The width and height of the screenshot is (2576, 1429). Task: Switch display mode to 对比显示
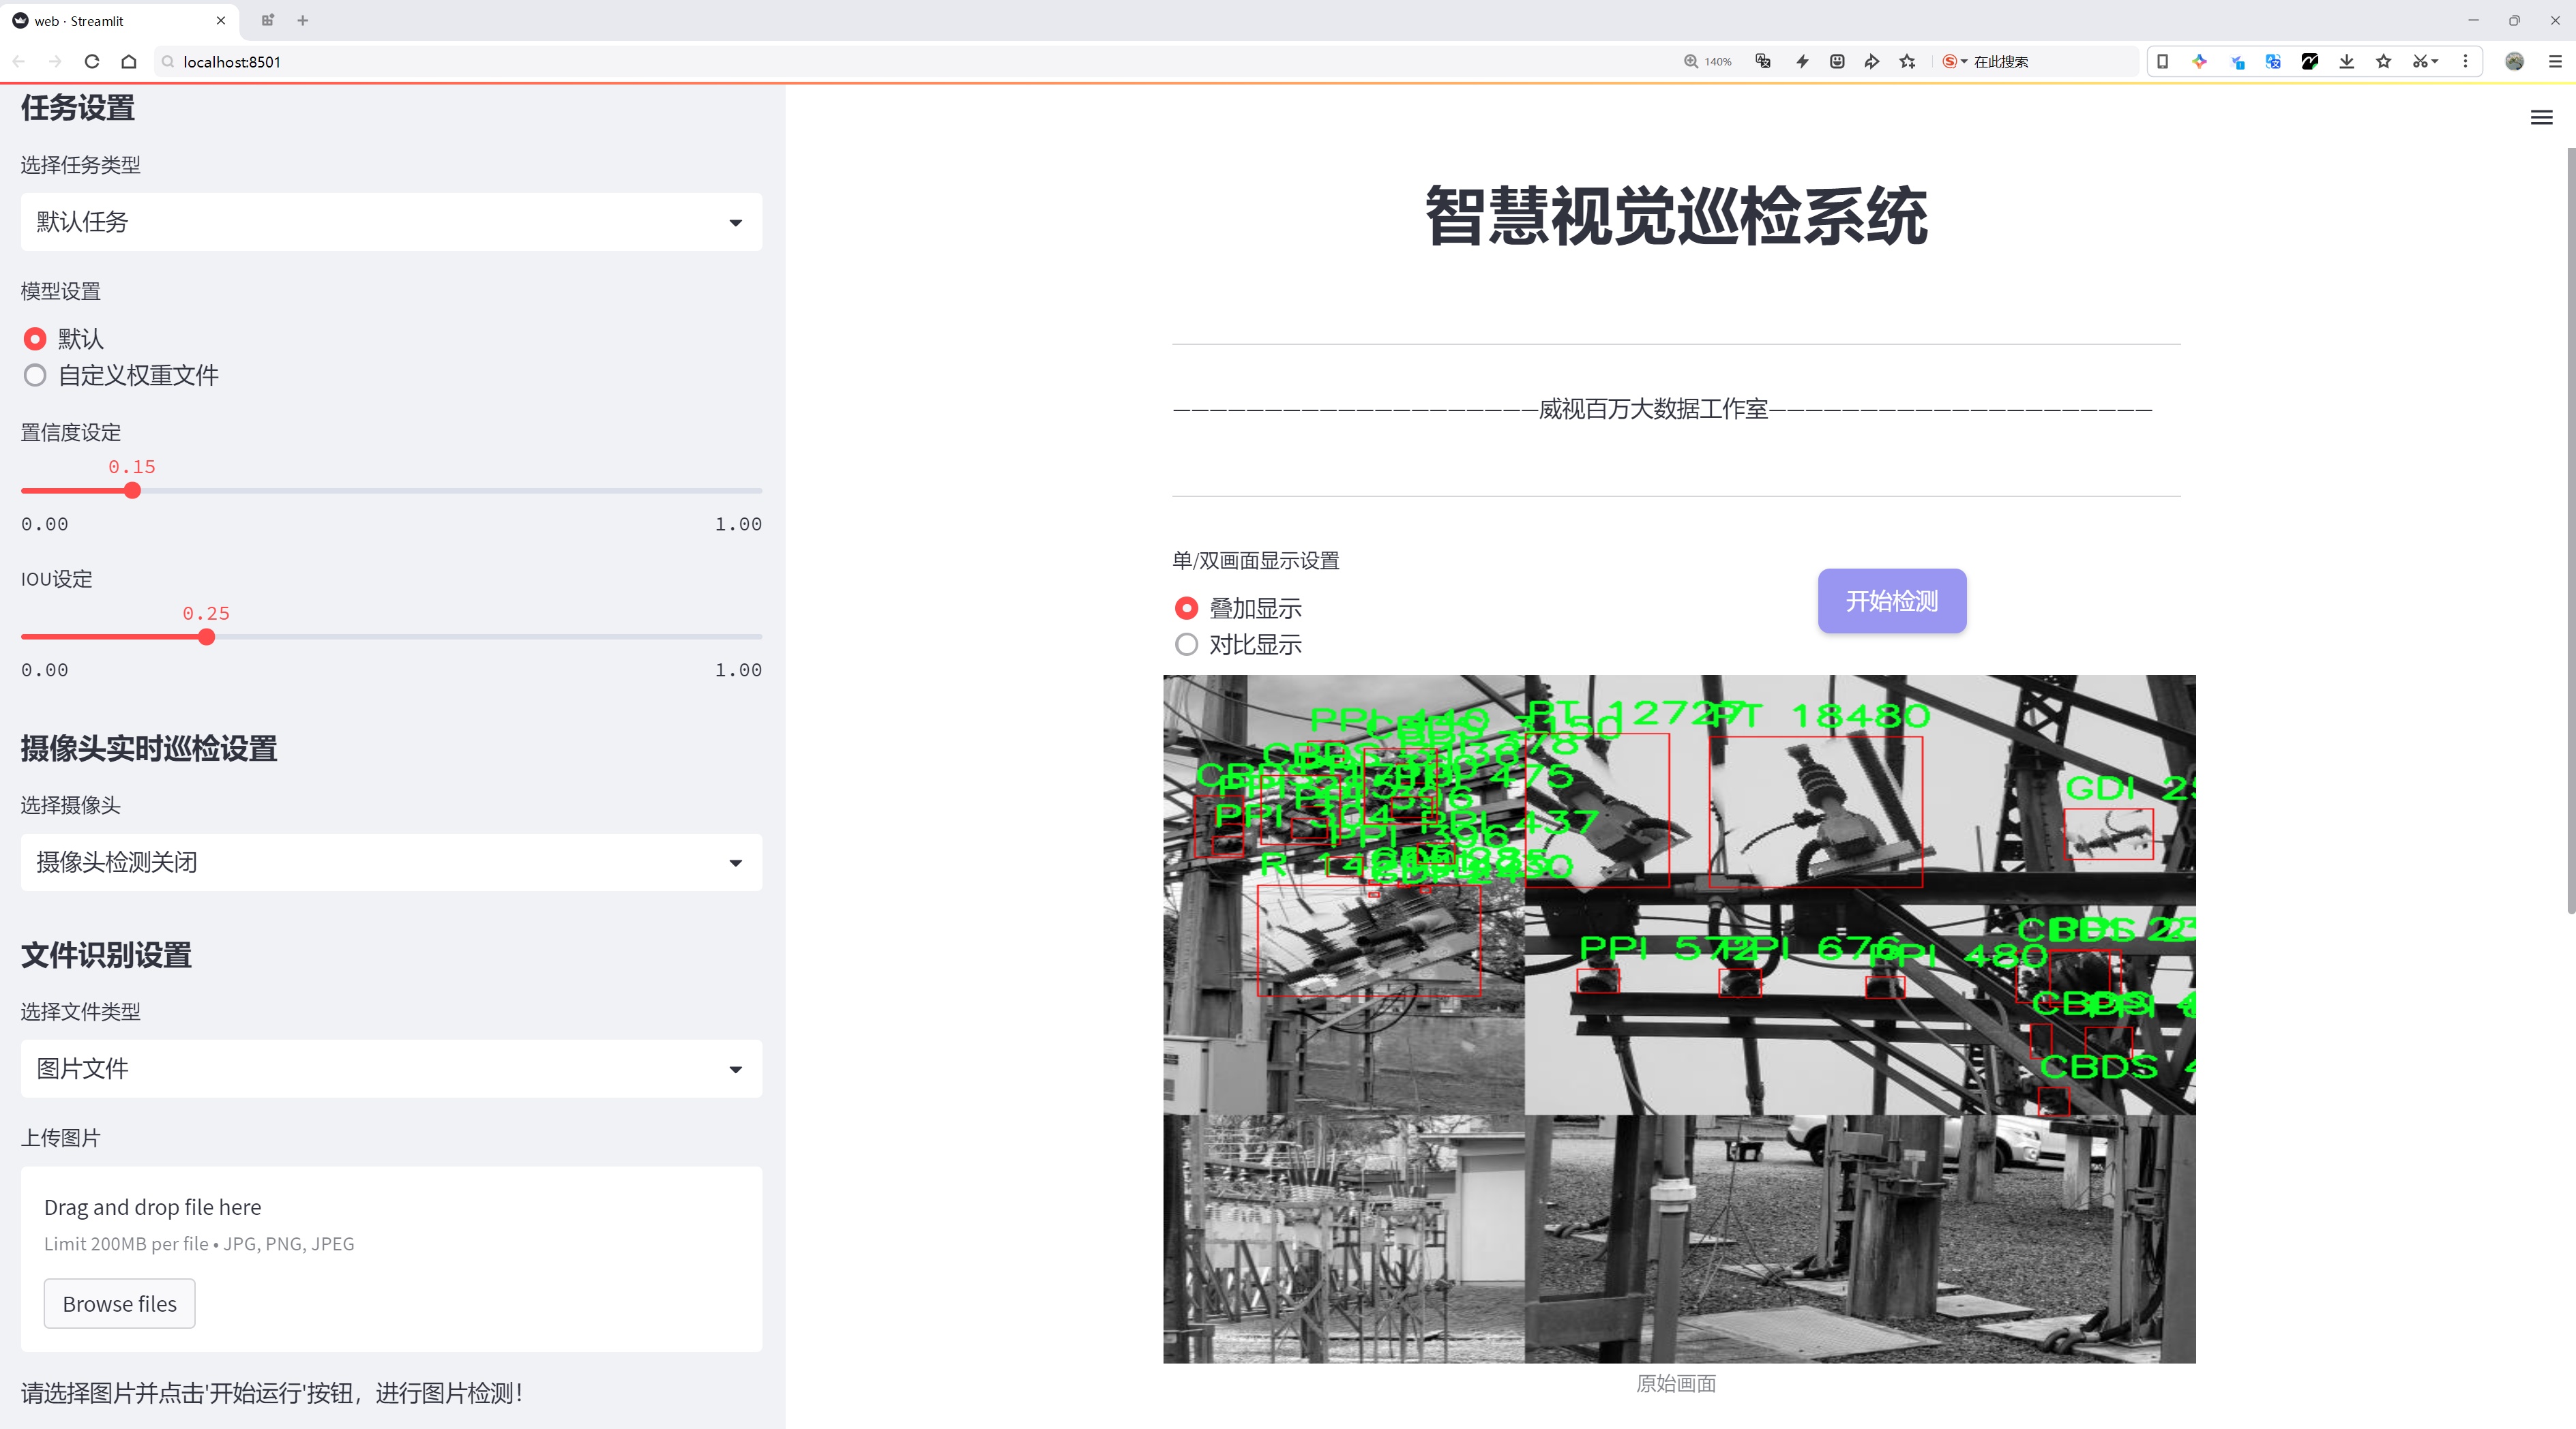click(1186, 644)
